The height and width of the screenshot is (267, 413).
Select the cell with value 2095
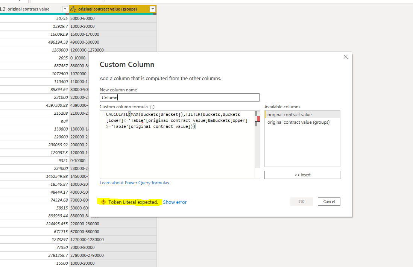[34, 58]
